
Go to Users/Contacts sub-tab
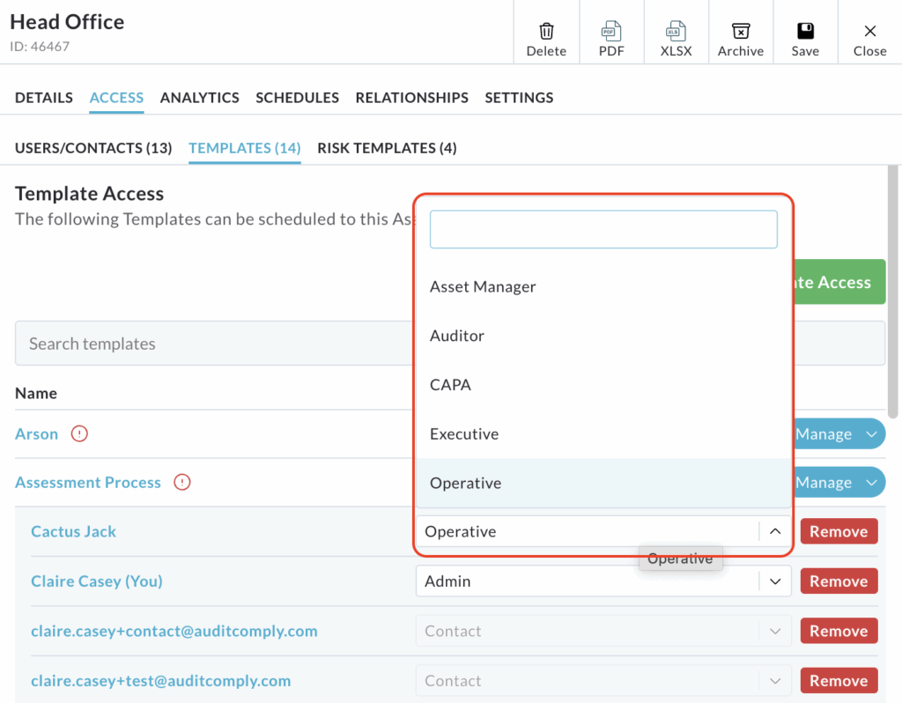[x=93, y=148]
